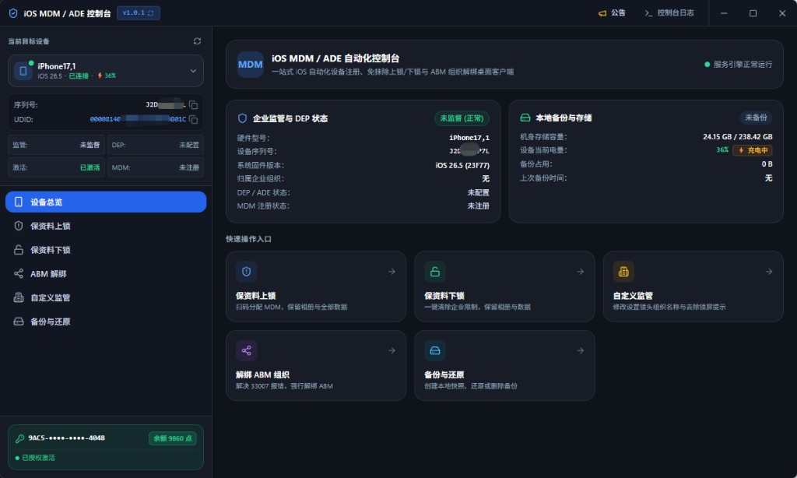This screenshot has height=478, width=797.
Task: Click the blue drive icon in 备份与还原 card
Action: [x=435, y=350]
